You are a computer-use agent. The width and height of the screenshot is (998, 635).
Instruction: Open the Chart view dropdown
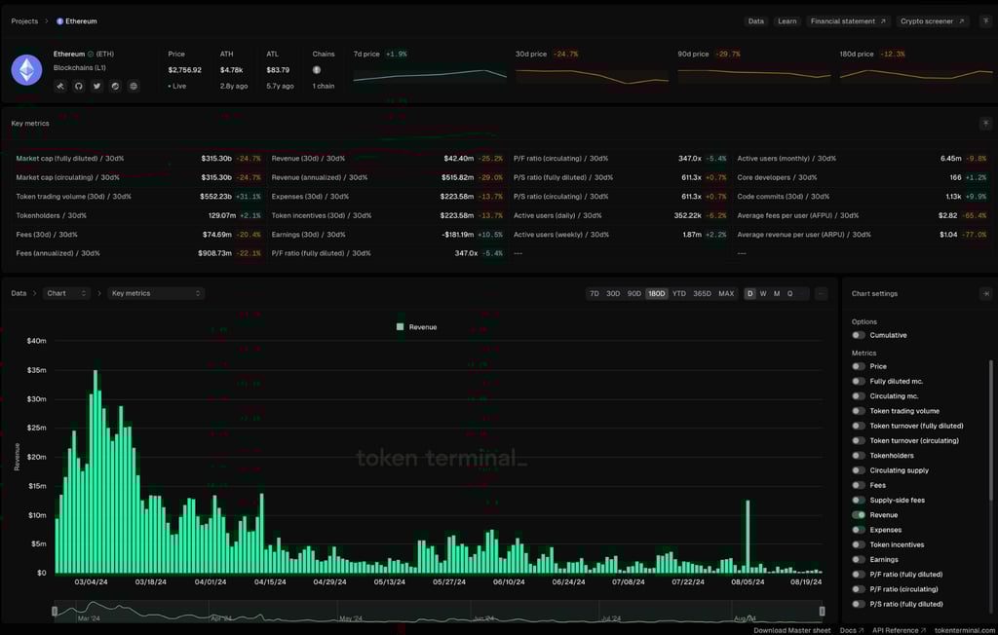(x=66, y=293)
